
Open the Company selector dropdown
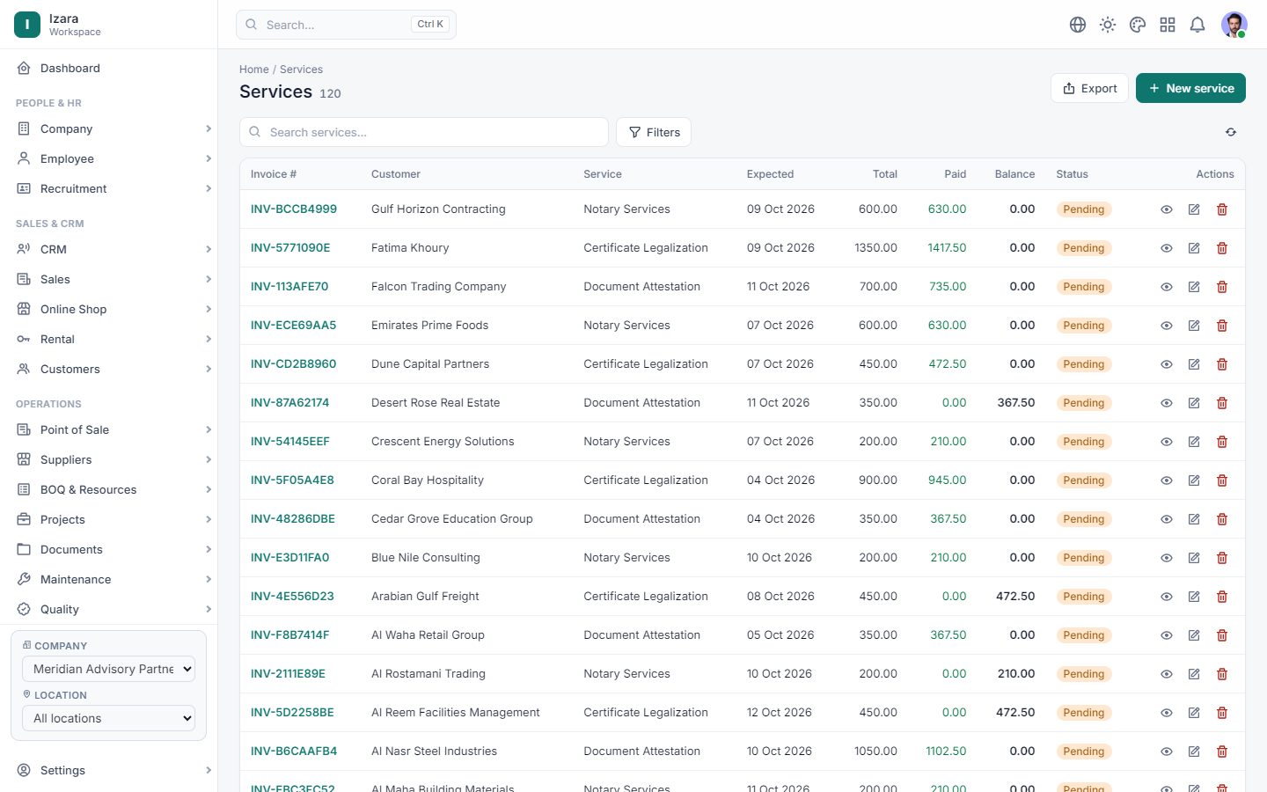(x=108, y=669)
